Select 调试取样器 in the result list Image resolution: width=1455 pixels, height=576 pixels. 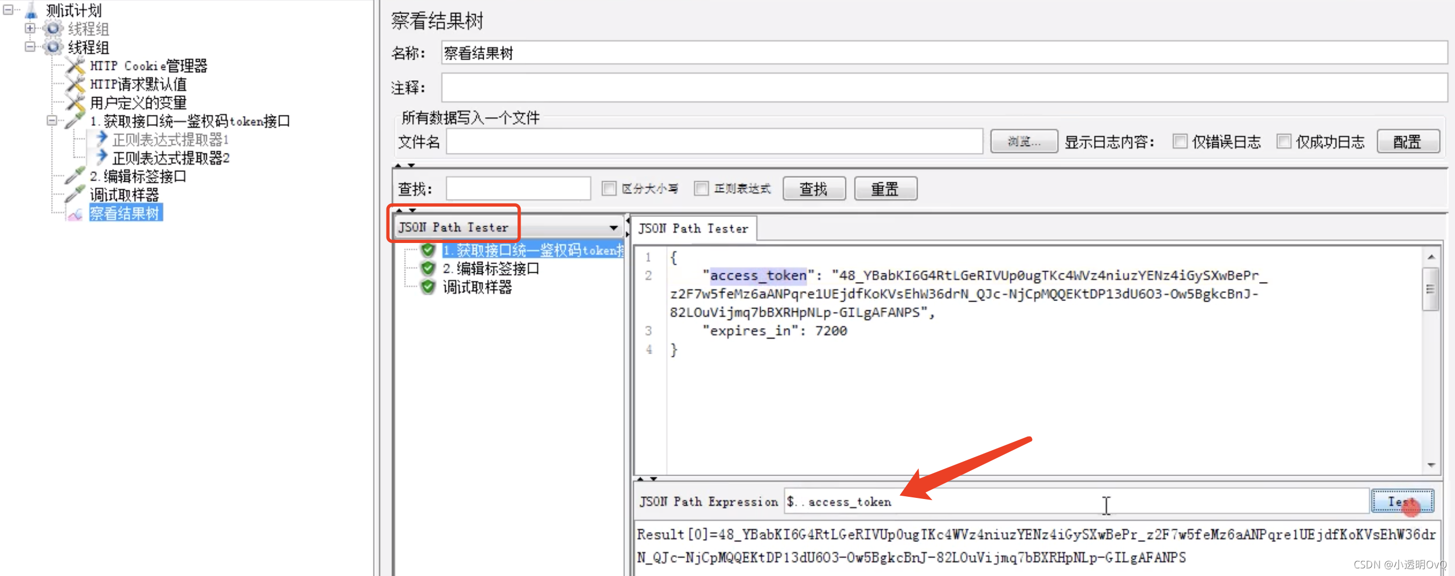tap(477, 287)
